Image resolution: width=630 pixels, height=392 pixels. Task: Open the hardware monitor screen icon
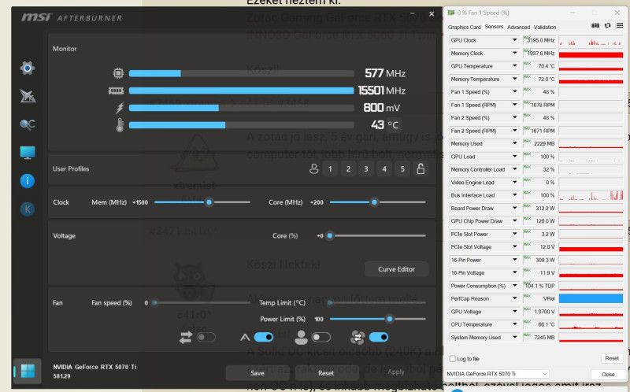click(28, 153)
